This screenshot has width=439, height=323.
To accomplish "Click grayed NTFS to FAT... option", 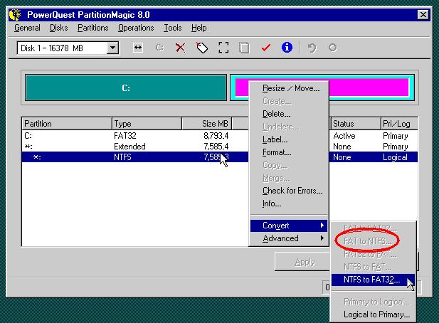I will click(x=373, y=267).
